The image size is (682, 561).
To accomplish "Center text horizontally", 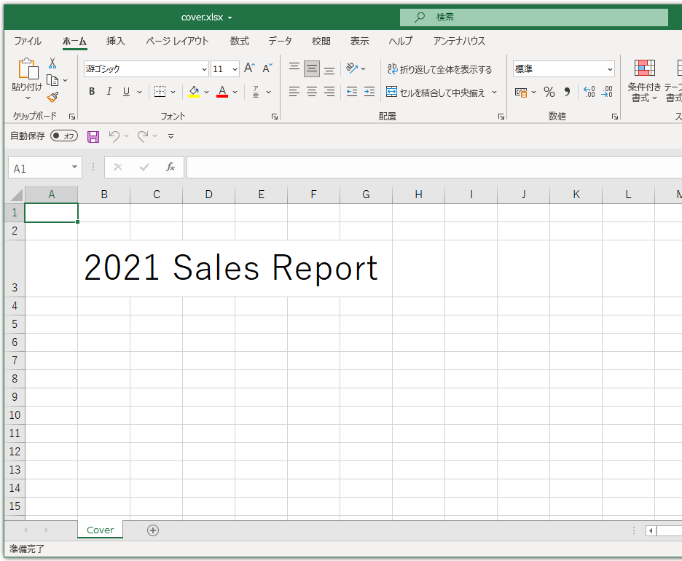I will point(311,92).
